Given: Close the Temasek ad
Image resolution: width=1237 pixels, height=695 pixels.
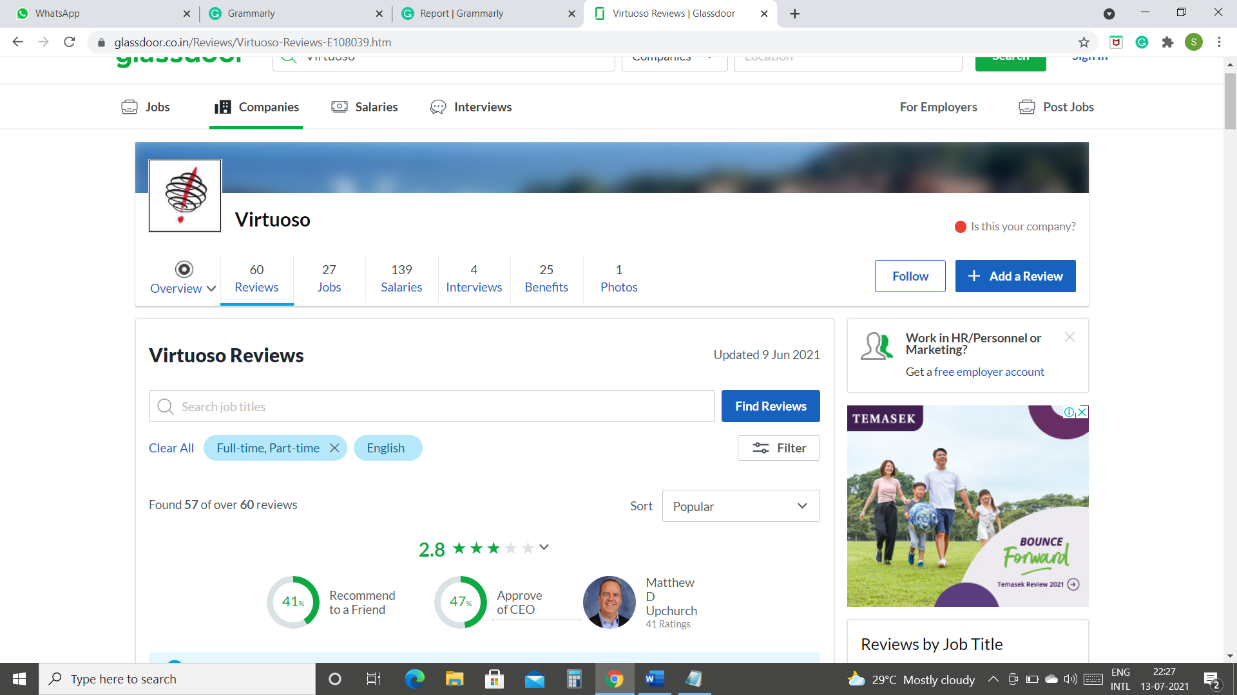Looking at the screenshot, I should pos(1083,412).
